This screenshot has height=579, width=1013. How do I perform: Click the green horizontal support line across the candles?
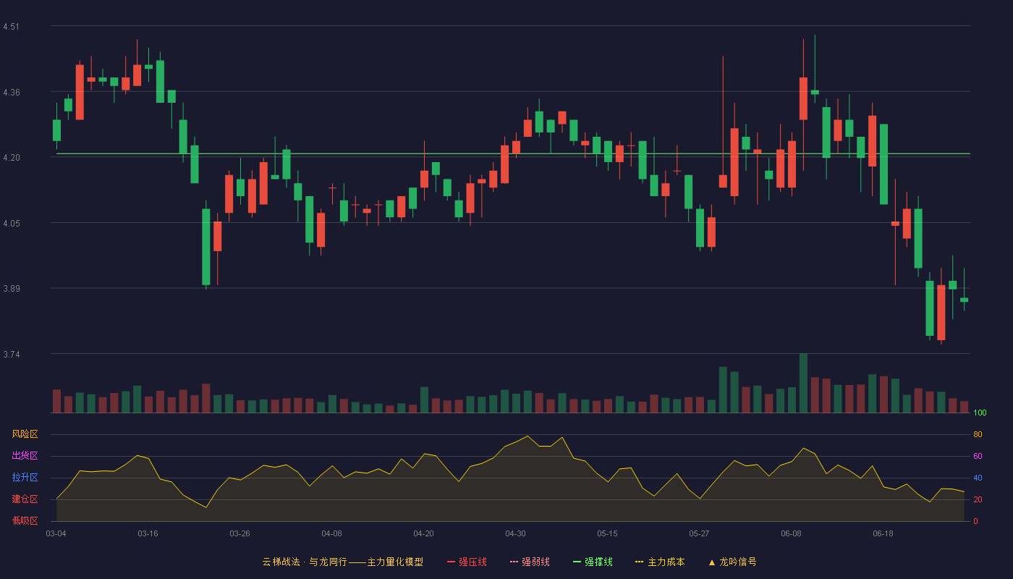click(x=513, y=153)
